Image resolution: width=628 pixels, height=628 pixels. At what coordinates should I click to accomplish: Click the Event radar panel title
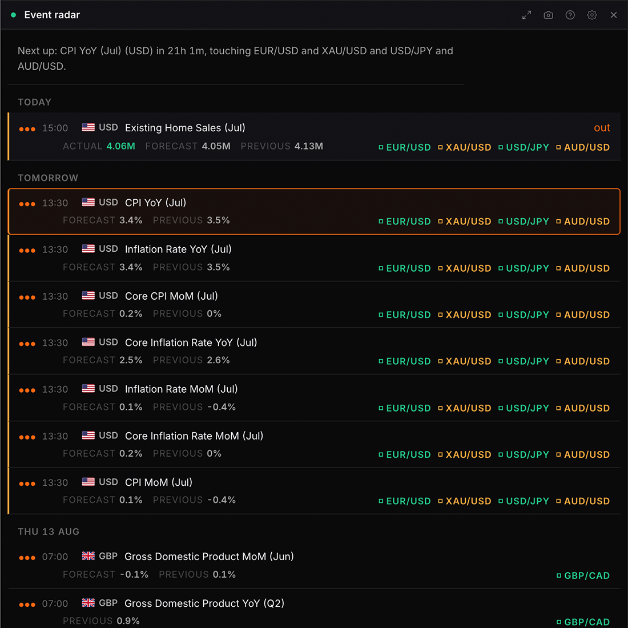pos(52,15)
